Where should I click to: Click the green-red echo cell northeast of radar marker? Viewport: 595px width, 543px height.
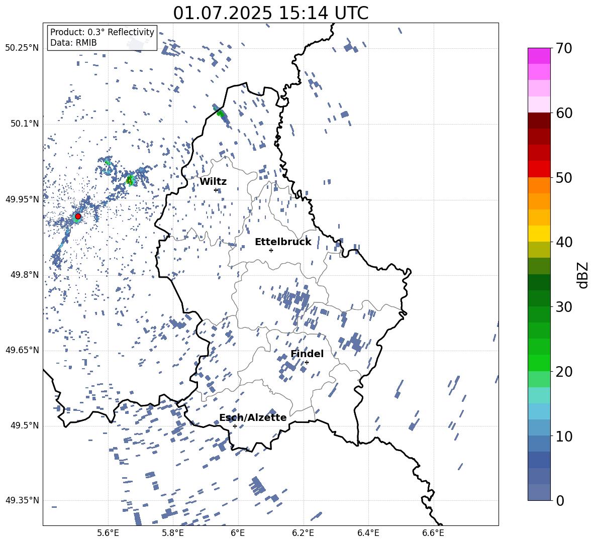[x=130, y=180]
